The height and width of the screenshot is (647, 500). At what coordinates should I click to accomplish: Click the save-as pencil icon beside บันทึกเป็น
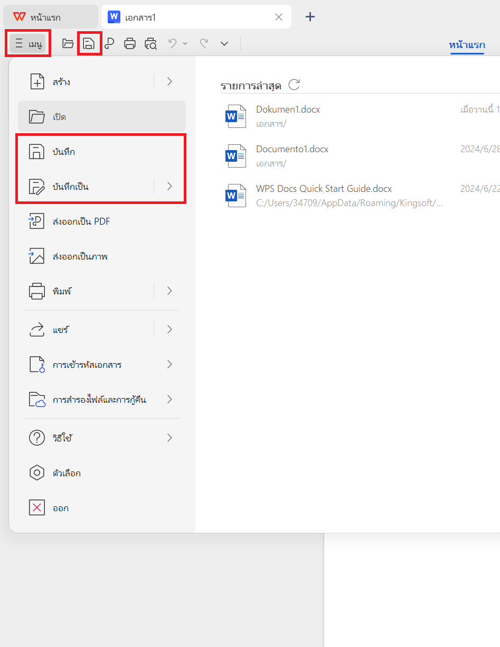(x=36, y=186)
